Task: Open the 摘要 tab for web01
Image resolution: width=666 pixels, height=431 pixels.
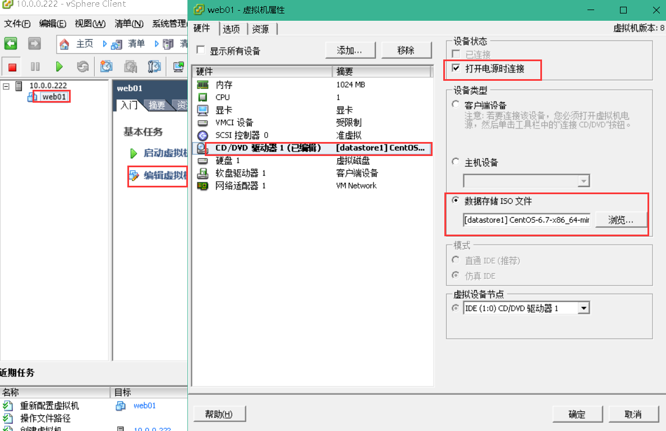Action: coord(157,105)
